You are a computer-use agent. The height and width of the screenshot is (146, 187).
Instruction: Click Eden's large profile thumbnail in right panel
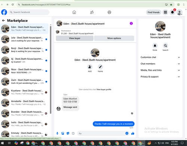point(160,26)
